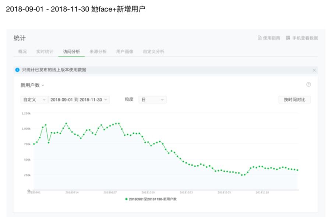Image resolution: width=328 pixels, height=217 pixels.
Task: Open the 自定义 range type dropdown
Action: pos(34,100)
